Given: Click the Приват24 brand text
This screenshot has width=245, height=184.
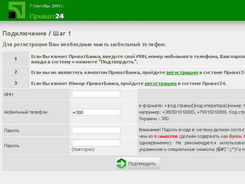Looking at the screenshot, I should (47, 16).
